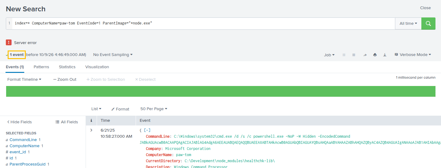Switch to the Patterns tab

pyautogui.click(x=41, y=67)
